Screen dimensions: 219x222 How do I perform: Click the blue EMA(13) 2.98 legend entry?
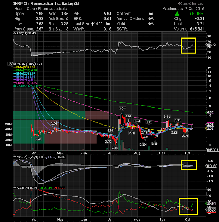pyautogui.click(x=24, y=77)
